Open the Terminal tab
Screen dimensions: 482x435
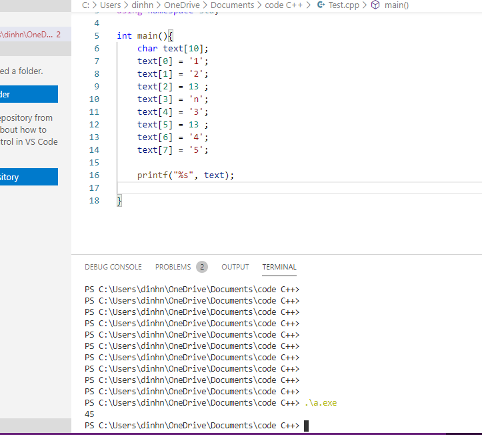tap(279, 267)
